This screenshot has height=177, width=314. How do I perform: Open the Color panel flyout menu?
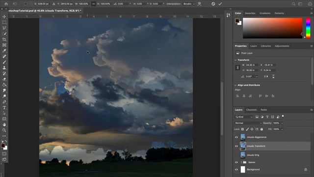click(312, 13)
